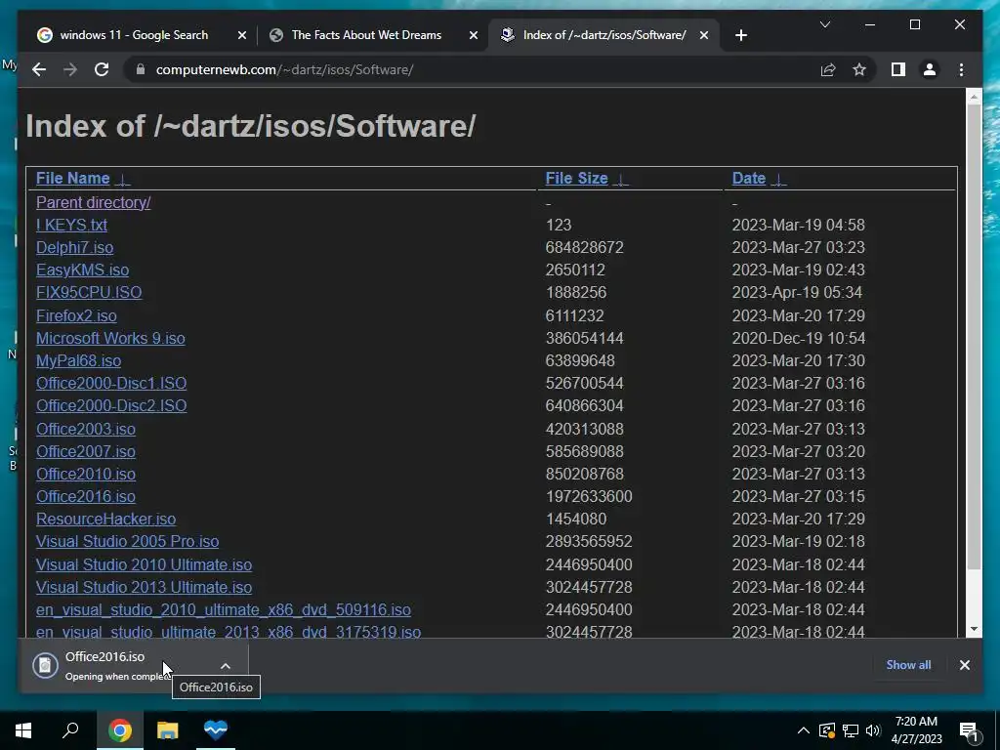Open File Explorer from the taskbar
This screenshot has height=750, width=1000.
tap(167, 730)
